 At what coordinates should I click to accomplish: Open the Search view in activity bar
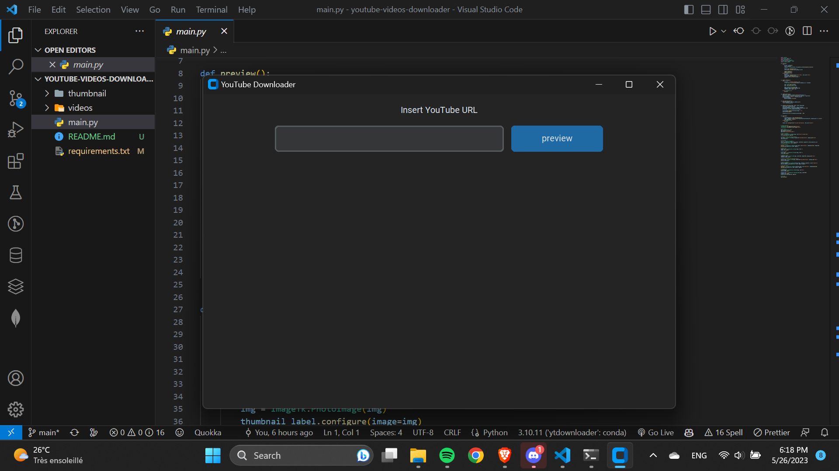coord(16,67)
